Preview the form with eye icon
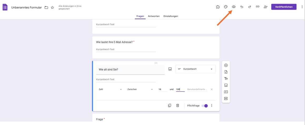The height and width of the screenshot is (125, 305). click(234, 7)
